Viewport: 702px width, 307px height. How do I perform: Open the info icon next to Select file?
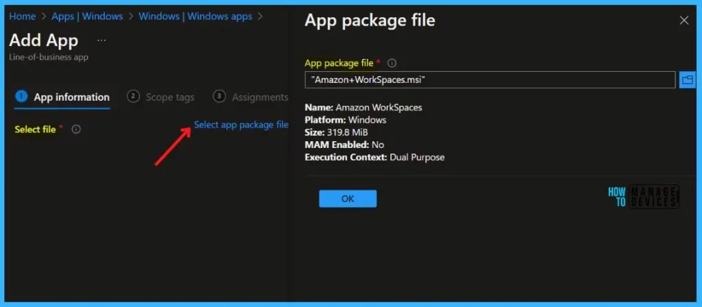coord(76,130)
